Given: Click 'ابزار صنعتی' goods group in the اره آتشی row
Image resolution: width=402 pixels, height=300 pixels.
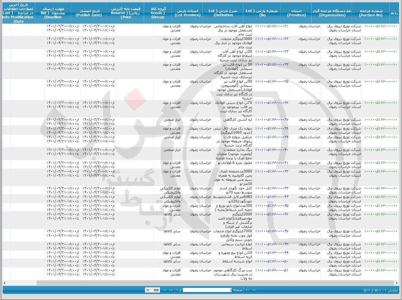Looking at the screenshot, I should (x=172, y=120).
